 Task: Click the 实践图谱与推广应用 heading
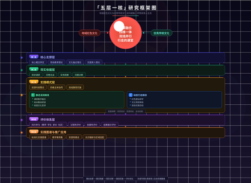(53, 132)
